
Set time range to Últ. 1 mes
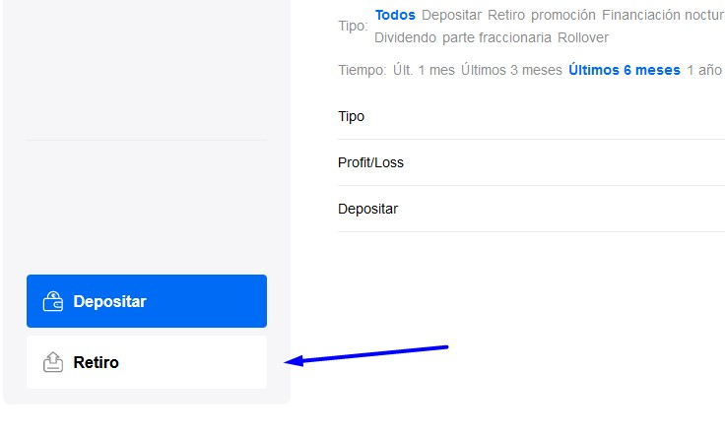424,70
